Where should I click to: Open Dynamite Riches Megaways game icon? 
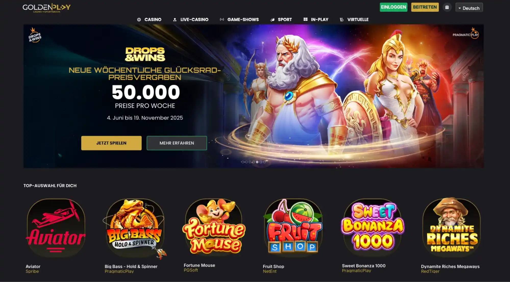(452, 227)
